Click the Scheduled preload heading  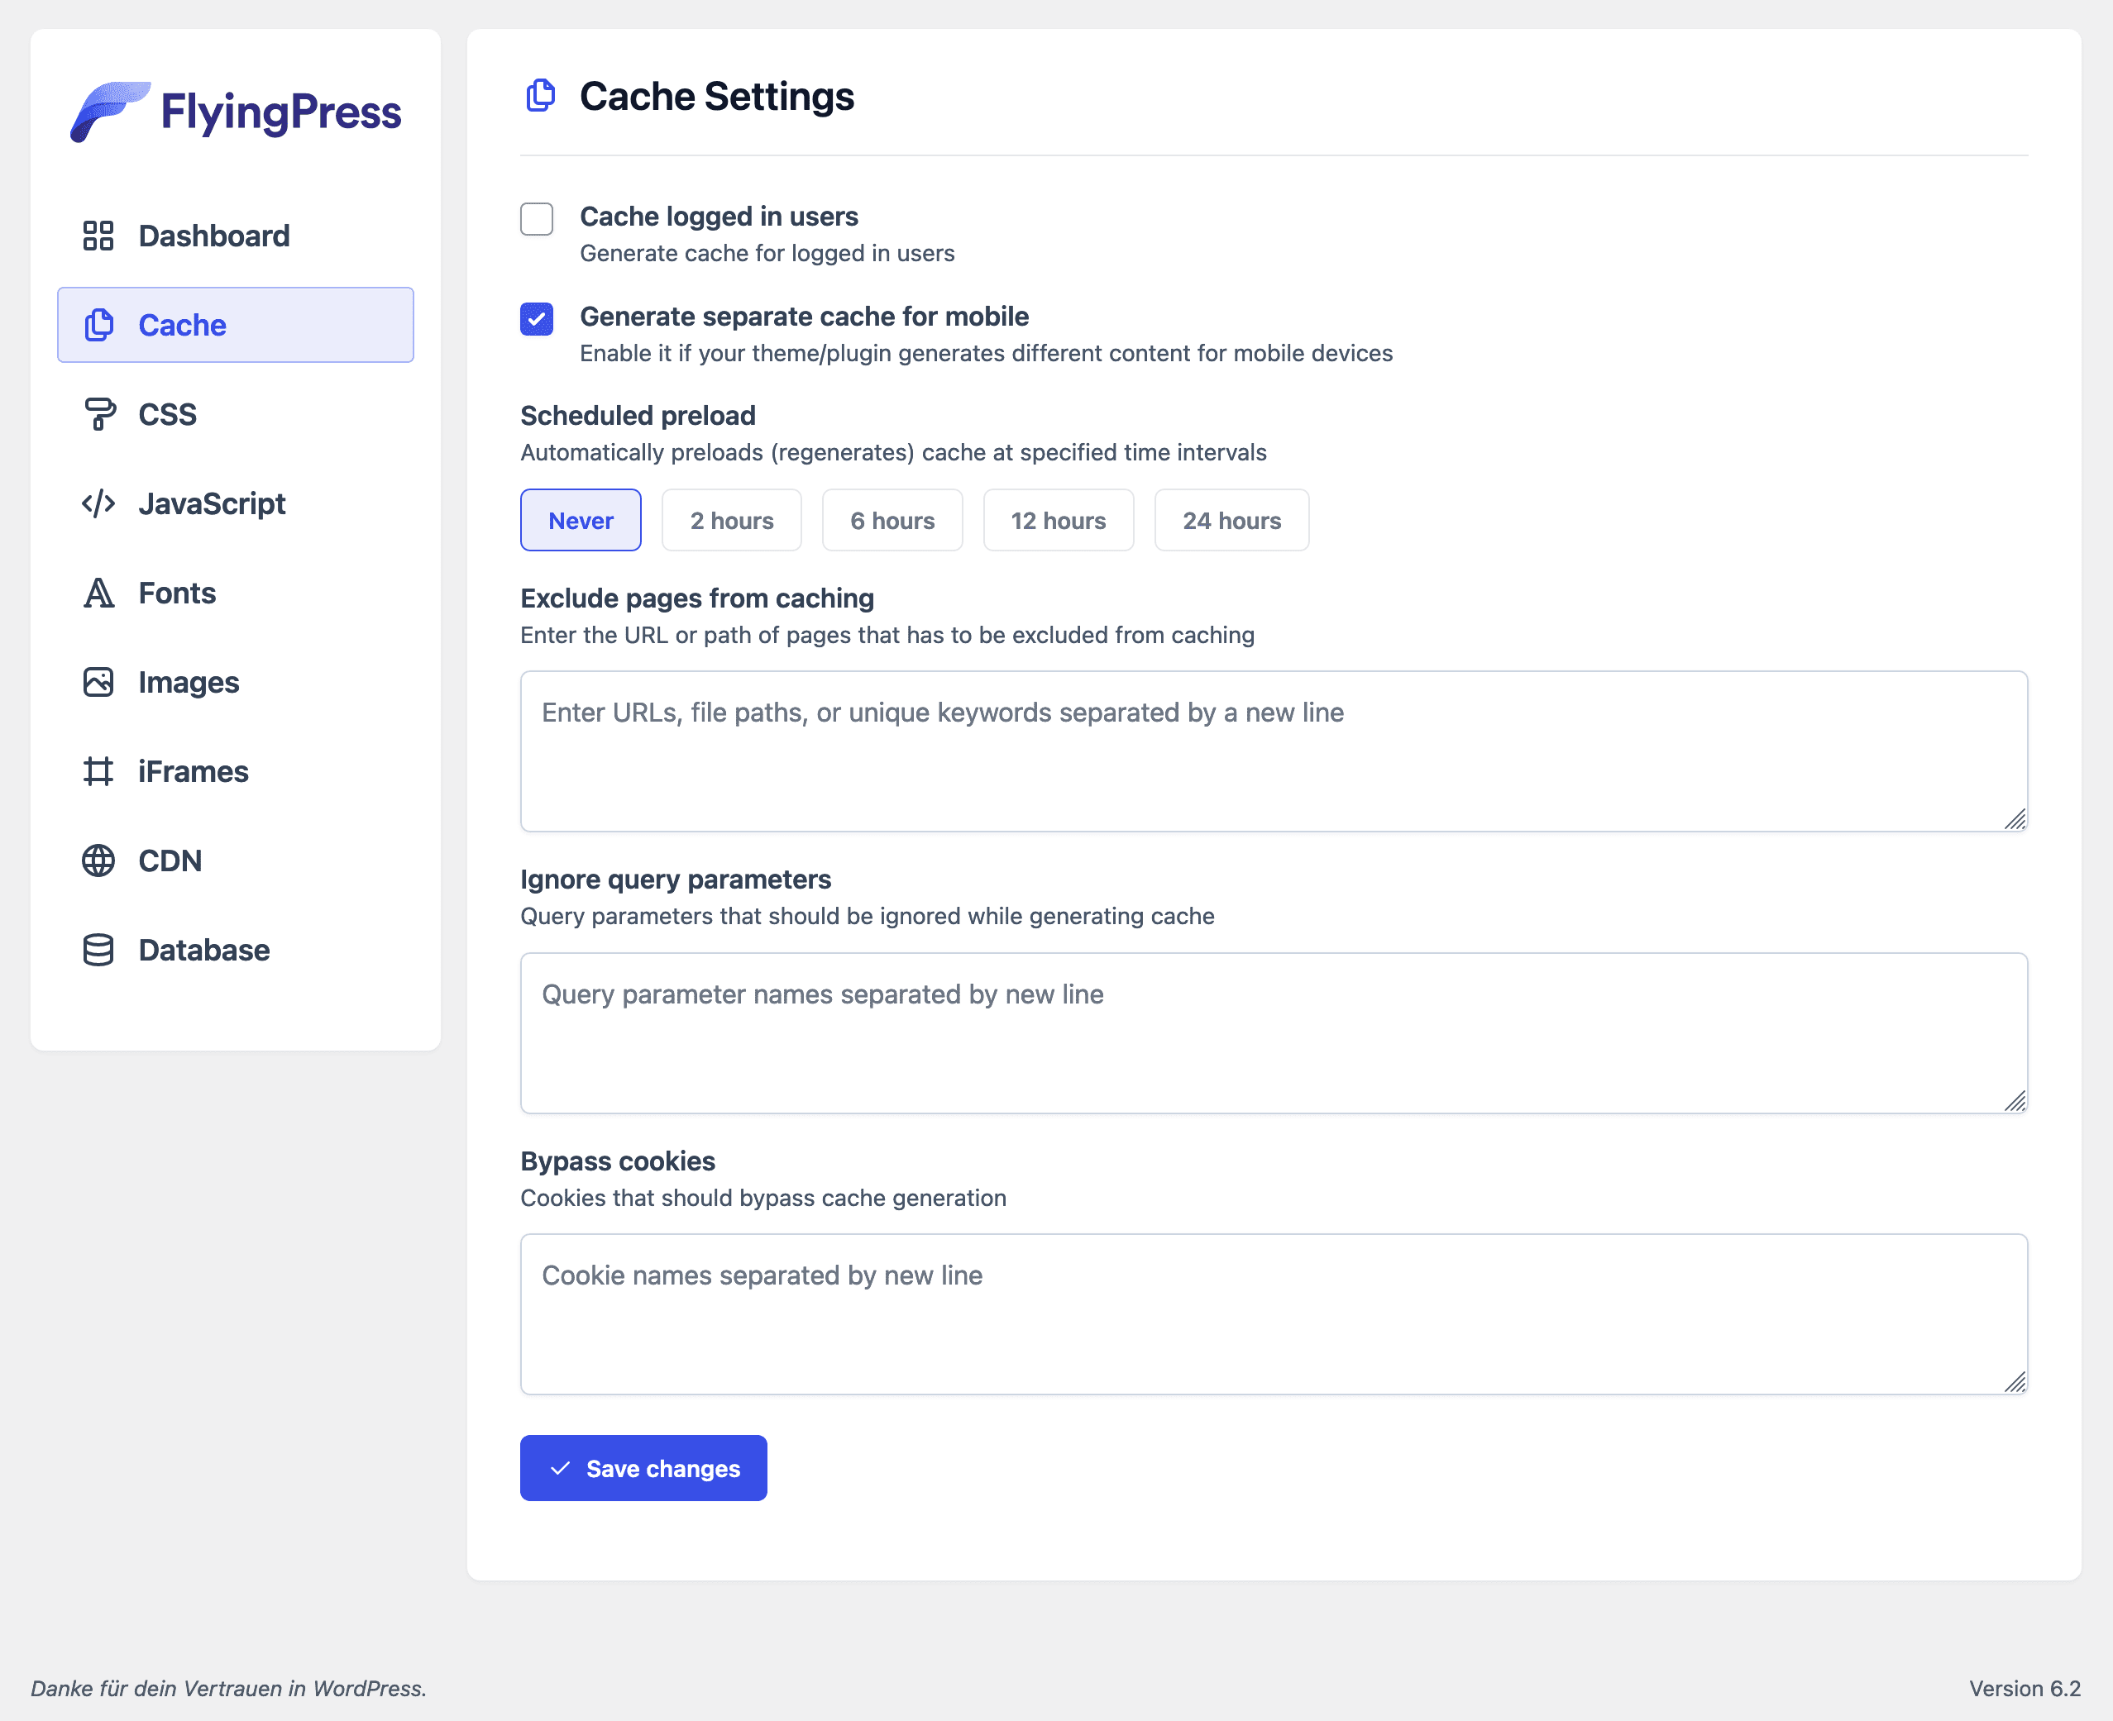click(x=638, y=416)
